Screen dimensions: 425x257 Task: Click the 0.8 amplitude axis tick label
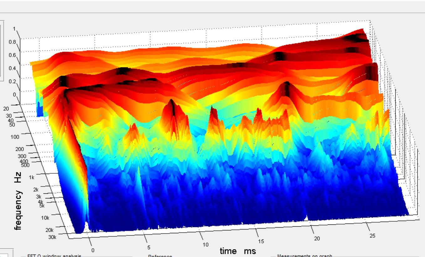(12, 42)
